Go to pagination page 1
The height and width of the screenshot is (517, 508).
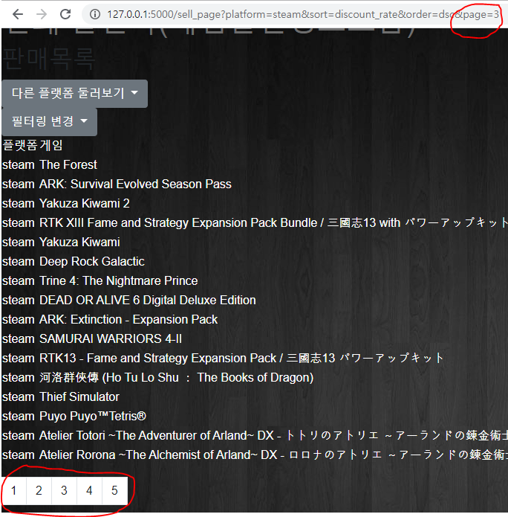(14, 491)
